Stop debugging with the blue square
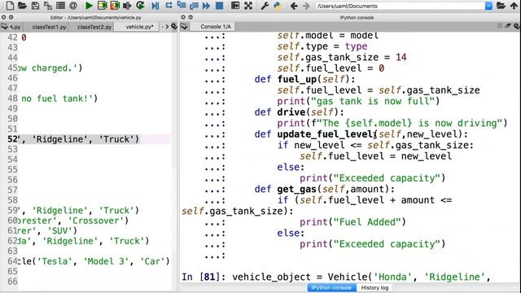521x293 pixels. pyautogui.click(x=219, y=6)
